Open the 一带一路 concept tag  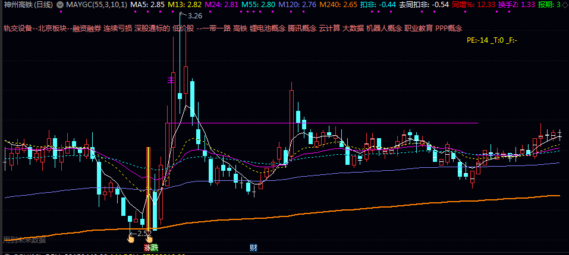click(216, 28)
